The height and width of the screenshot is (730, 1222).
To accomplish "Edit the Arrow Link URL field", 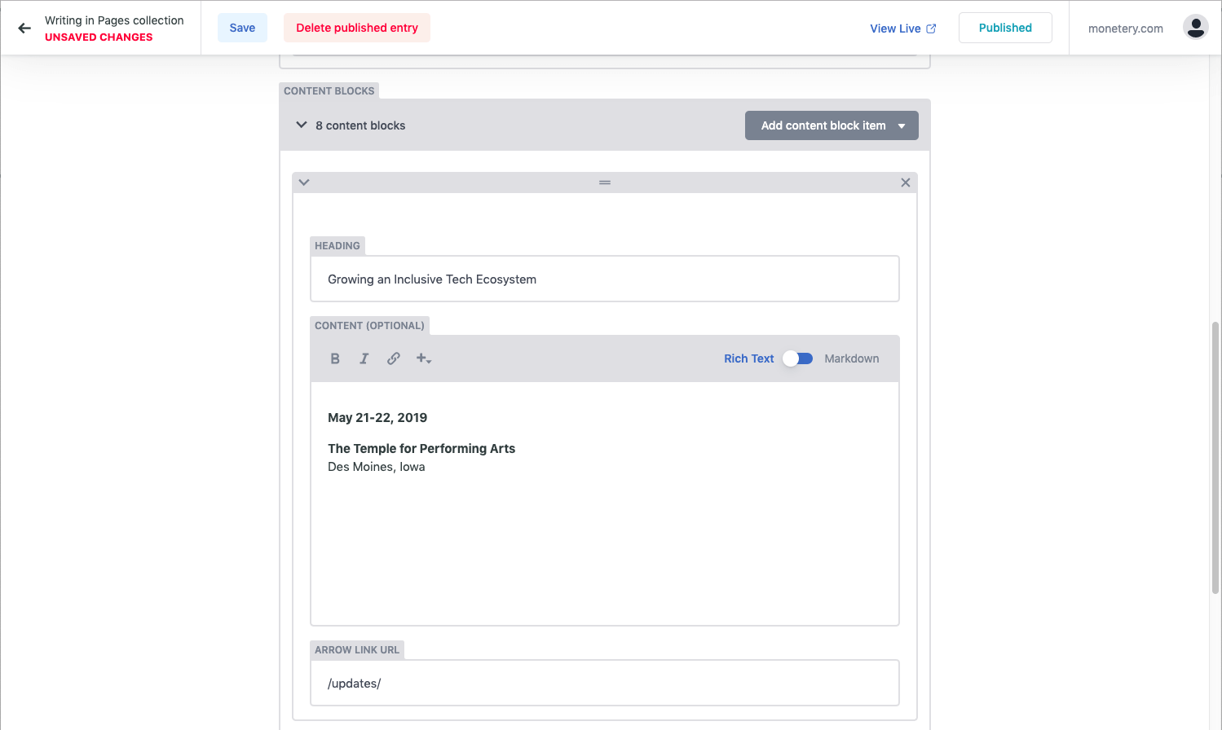I will point(604,683).
